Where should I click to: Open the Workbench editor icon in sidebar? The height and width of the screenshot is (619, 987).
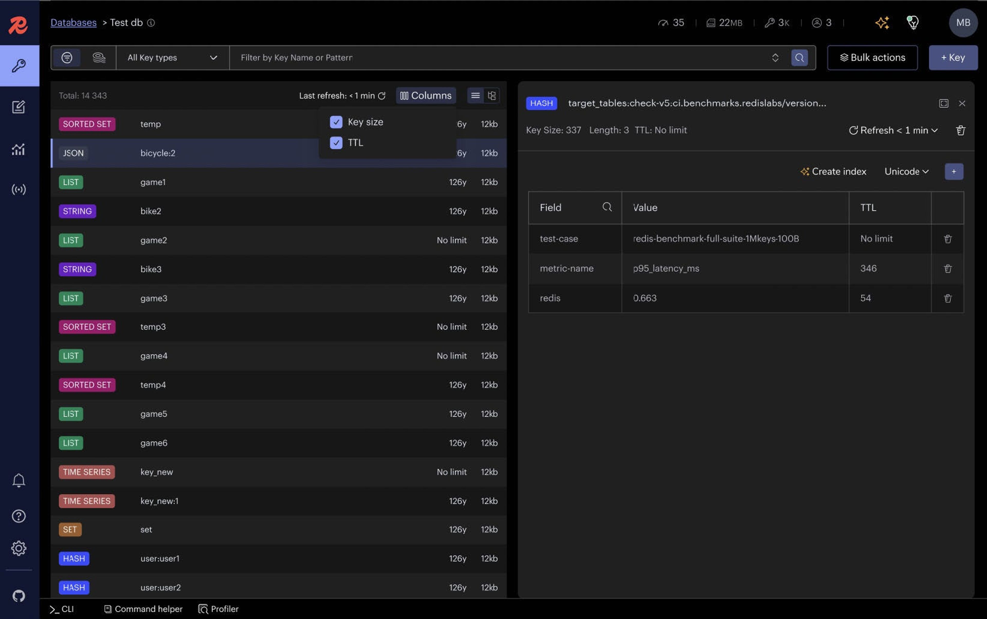(x=19, y=107)
